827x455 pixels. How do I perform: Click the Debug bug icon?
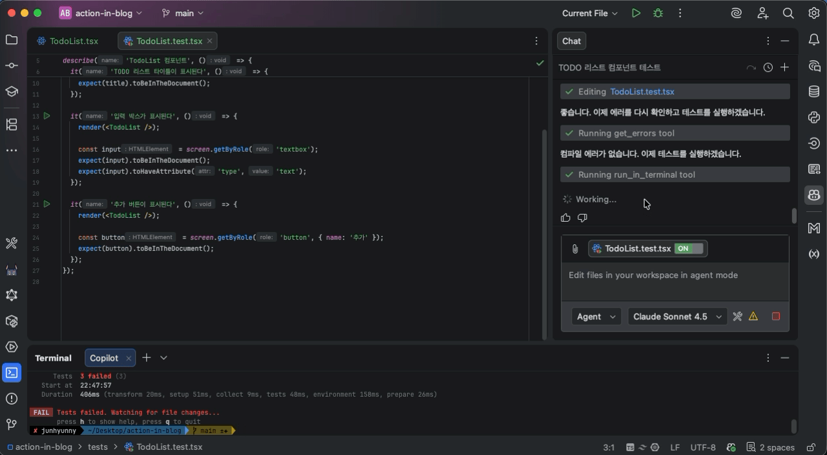point(658,13)
